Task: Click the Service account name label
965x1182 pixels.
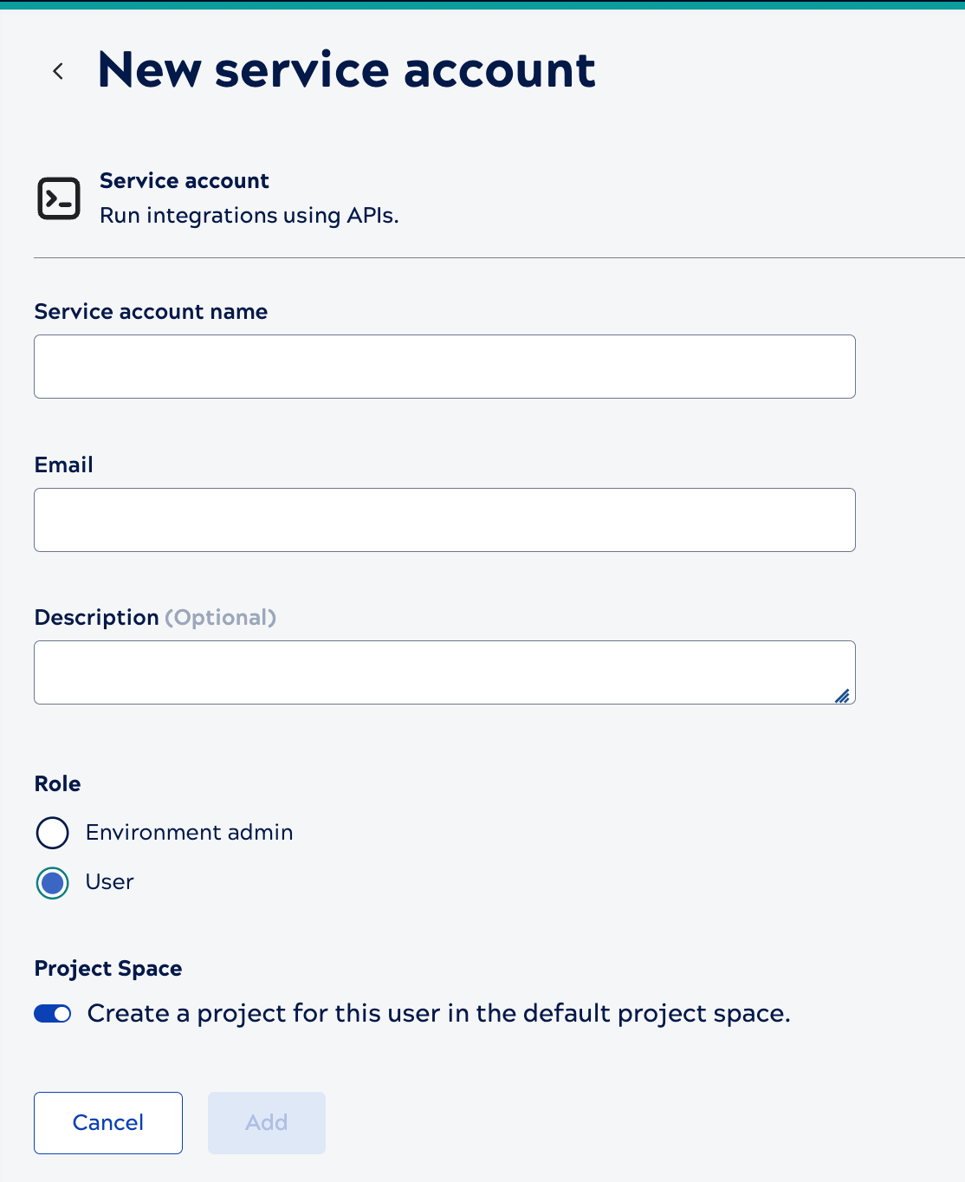Action: [151, 311]
